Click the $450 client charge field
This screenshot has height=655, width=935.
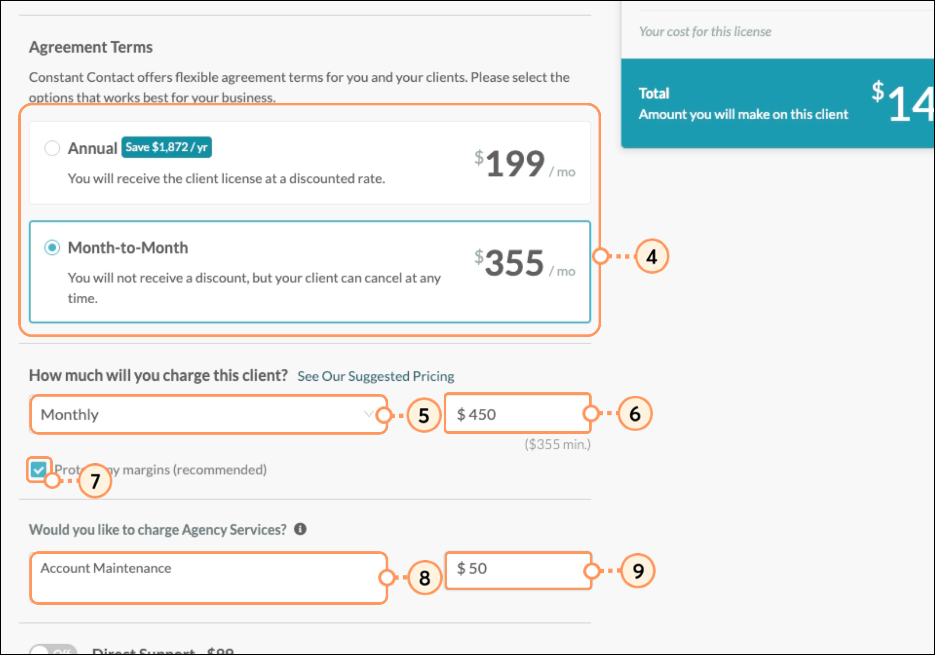(x=518, y=414)
